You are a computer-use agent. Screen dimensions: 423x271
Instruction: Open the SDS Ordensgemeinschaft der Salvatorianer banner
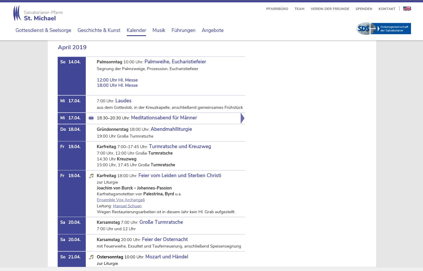point(383,29)
